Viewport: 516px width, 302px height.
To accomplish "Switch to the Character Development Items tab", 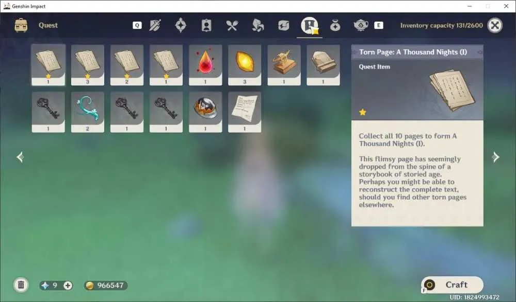I will 206,25.
